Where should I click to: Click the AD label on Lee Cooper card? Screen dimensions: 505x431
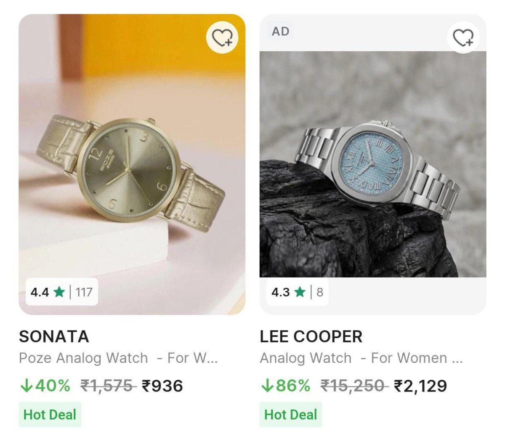280,31
